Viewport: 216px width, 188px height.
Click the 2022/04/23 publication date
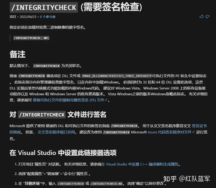point(28,17)
